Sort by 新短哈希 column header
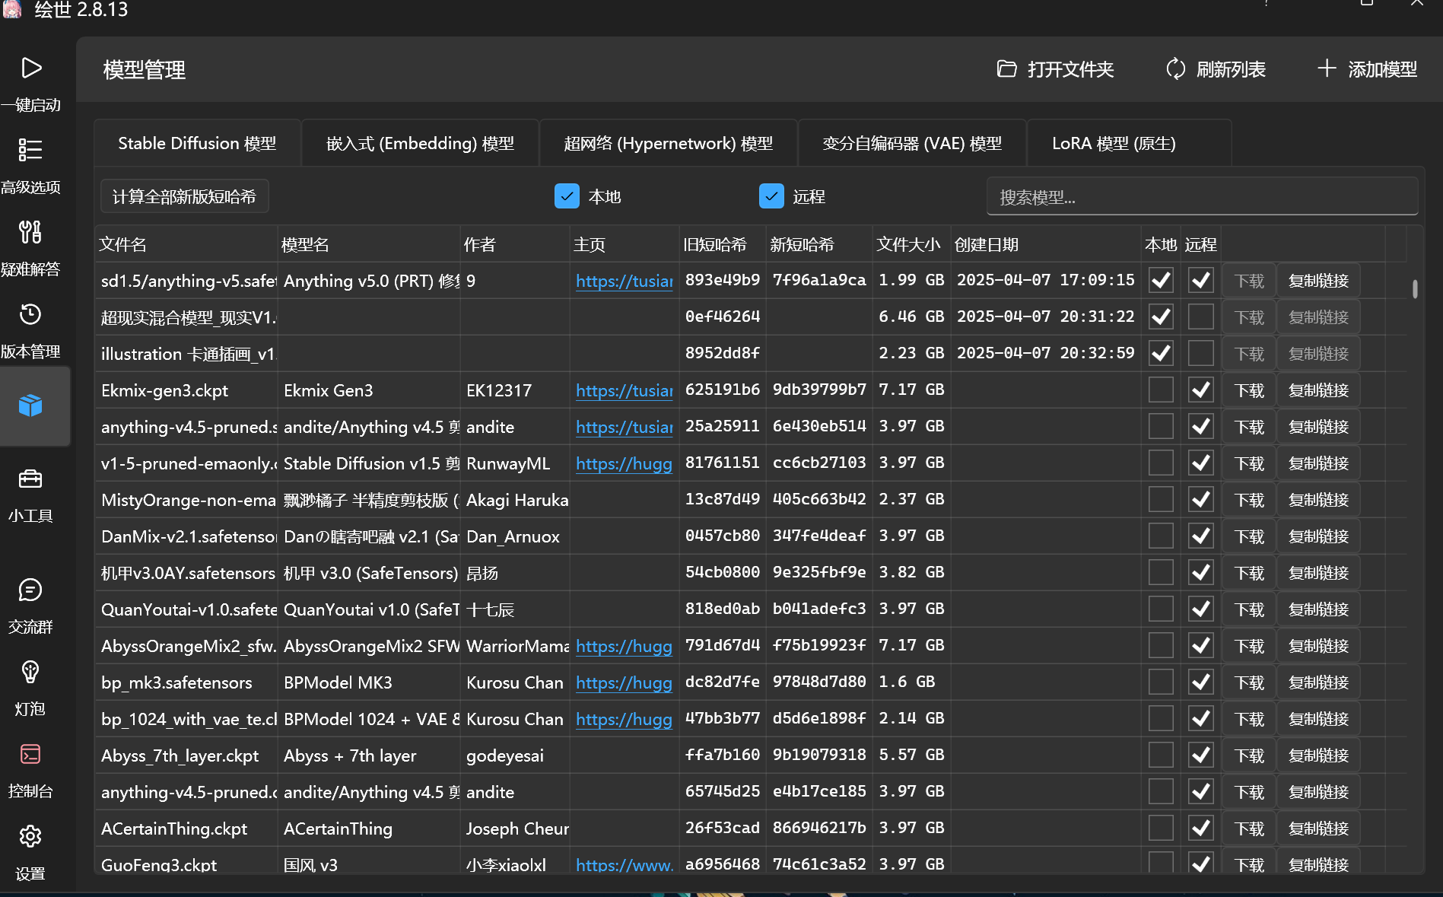The image size is (1443, 897). pyautogui.click(x=819, y=244)
